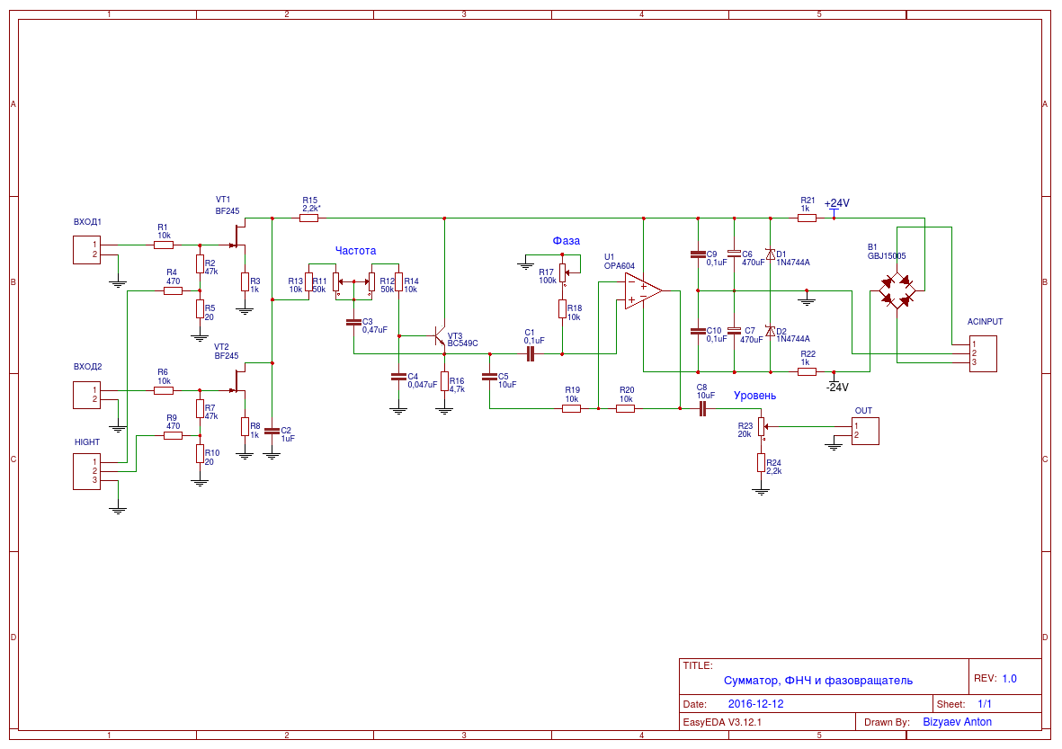
Task: Click the blue 'Уровень' label
Action: (x=755, y=396)
